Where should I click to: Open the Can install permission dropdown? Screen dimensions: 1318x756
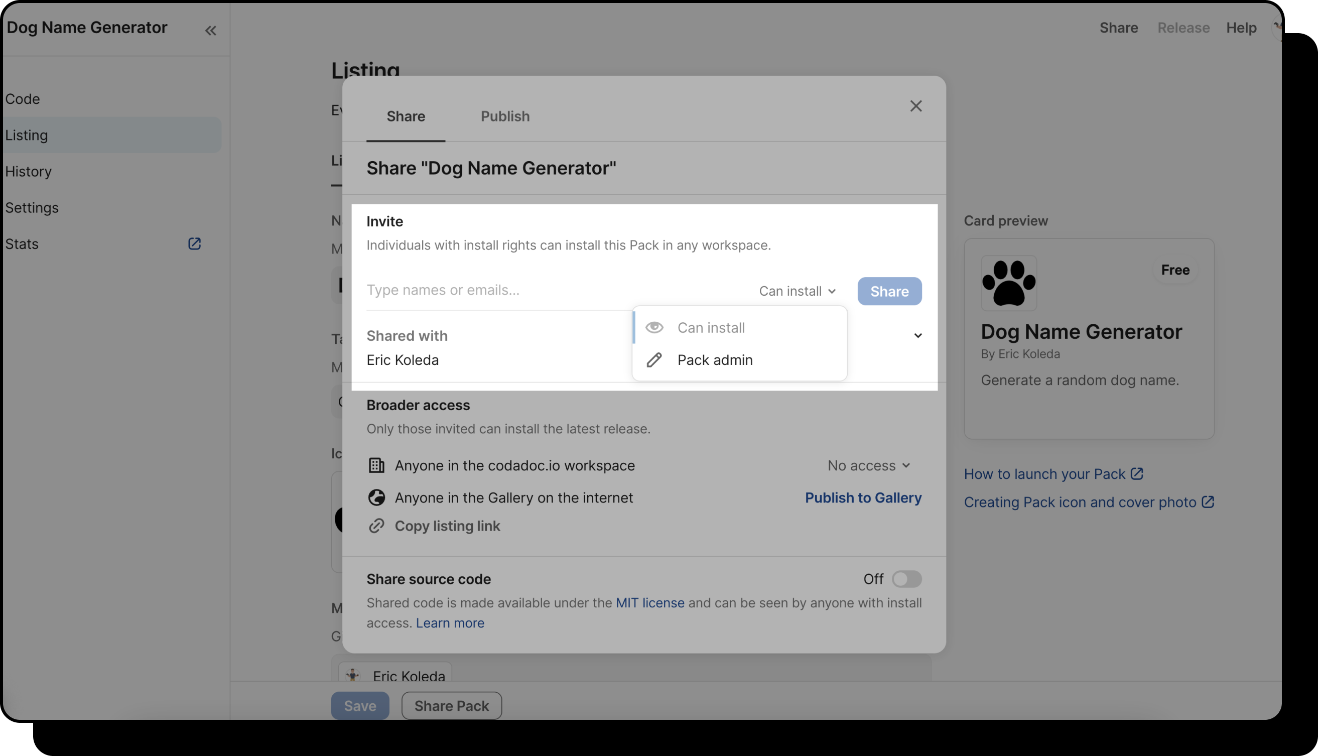tap(798, 291)
